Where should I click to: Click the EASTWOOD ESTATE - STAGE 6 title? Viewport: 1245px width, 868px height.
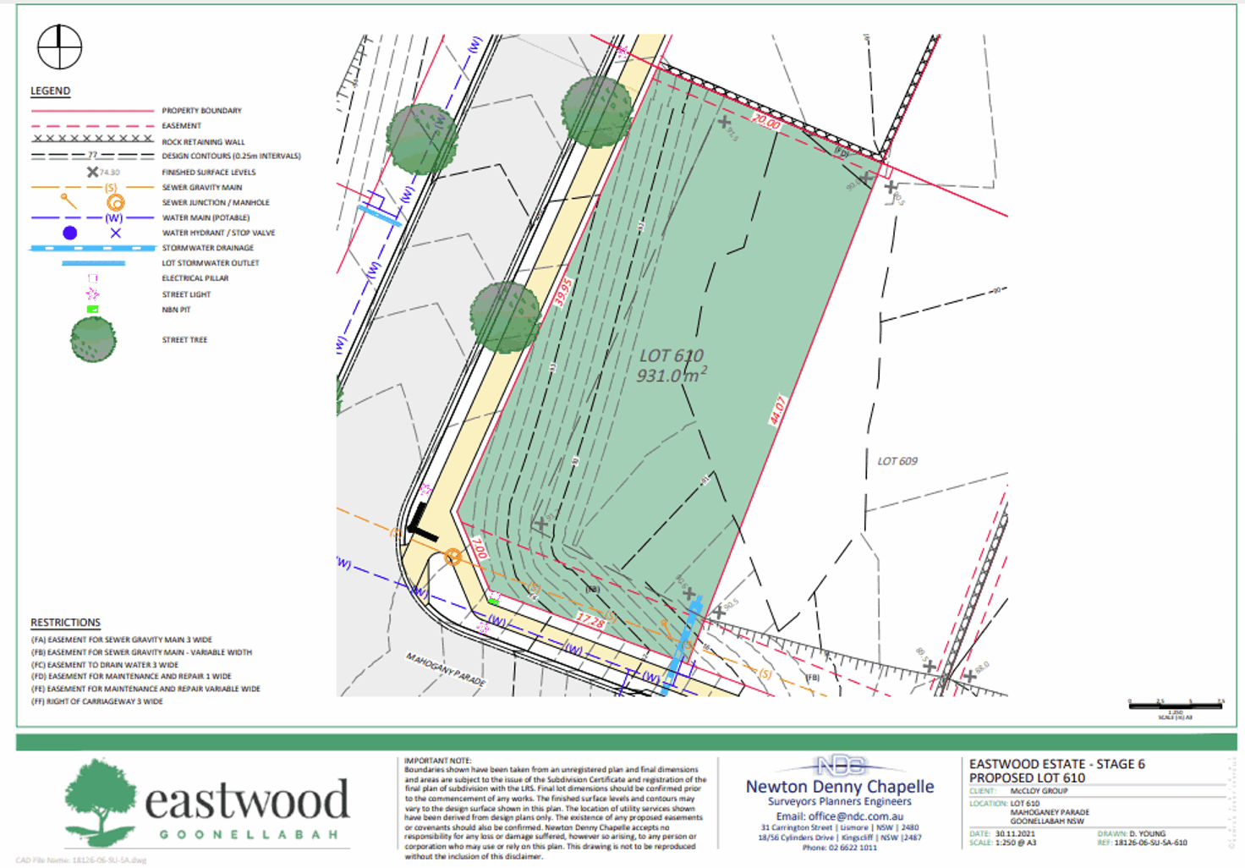click(x=1057, y=764)
